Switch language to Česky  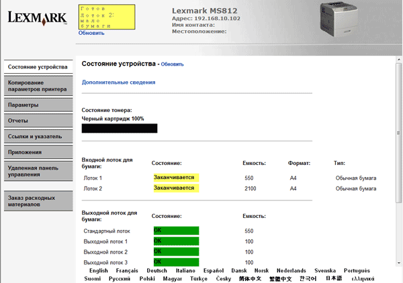(x=224, y=278)
